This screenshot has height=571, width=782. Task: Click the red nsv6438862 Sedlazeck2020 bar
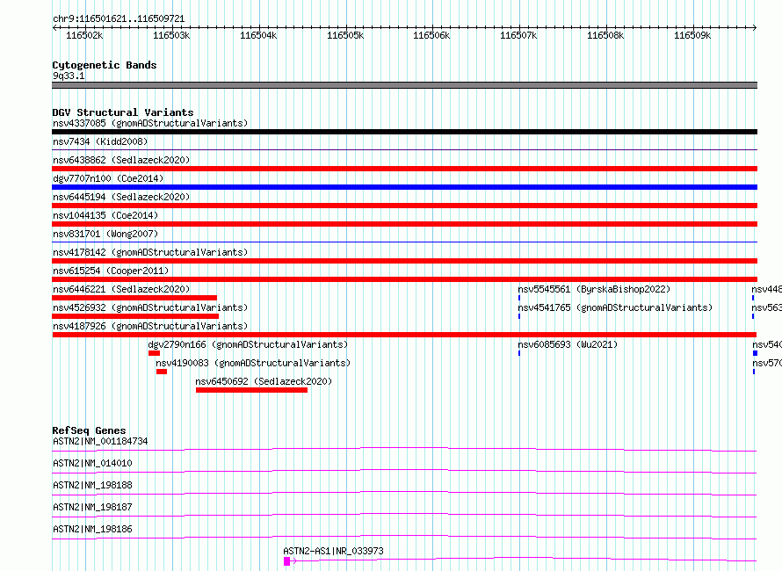[404, 169]
